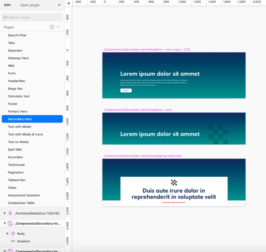The width and height of the screenshot is (266, 252).
Task: Collapse the _Components/Secondary he... layer group
Action: pyautogui.click(x=5, y=223)
